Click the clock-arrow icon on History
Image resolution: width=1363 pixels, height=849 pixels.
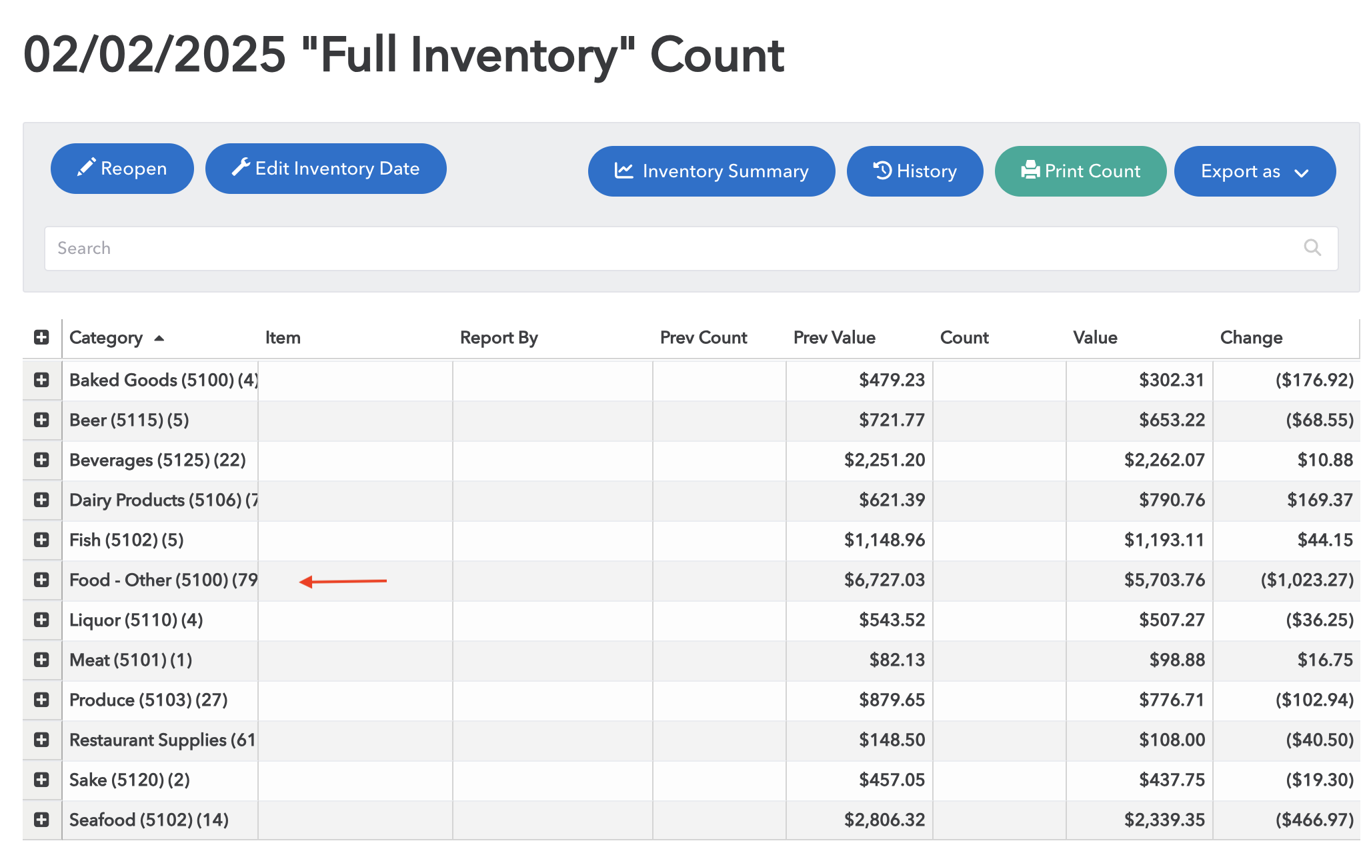[882, 171]
